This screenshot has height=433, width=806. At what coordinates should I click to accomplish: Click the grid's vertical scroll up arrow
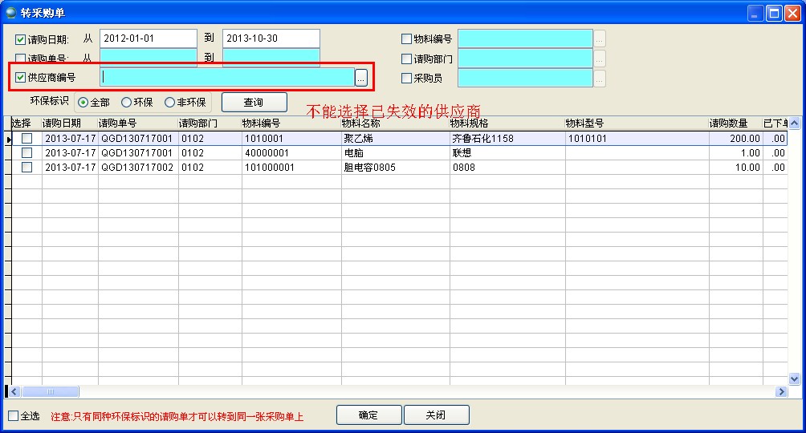(x=794, y=123)
